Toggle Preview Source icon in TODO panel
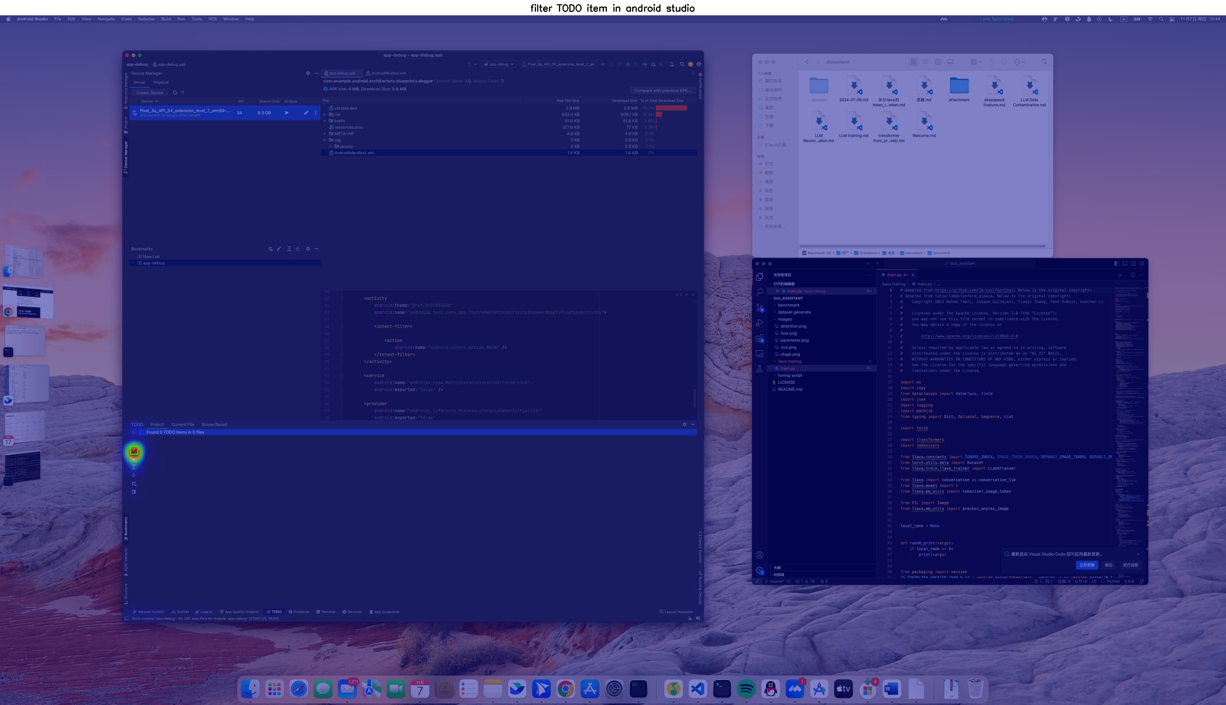 click(x=134, y=492)
